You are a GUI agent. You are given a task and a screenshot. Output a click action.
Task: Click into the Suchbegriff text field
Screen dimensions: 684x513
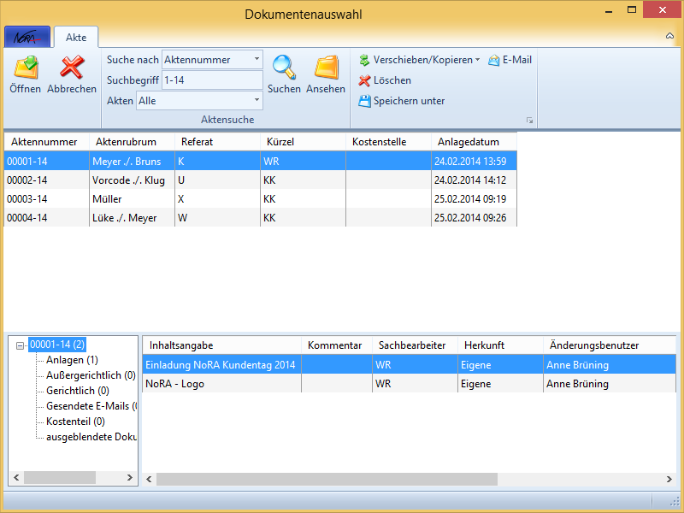click(x=211, y=80)
